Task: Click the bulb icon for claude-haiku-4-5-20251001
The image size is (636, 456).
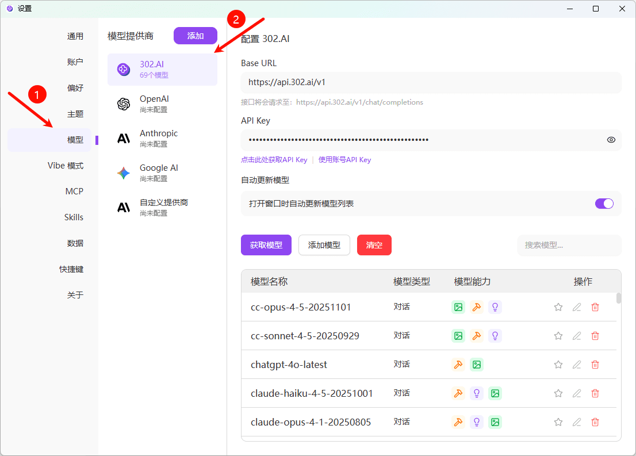Action: 477,393
